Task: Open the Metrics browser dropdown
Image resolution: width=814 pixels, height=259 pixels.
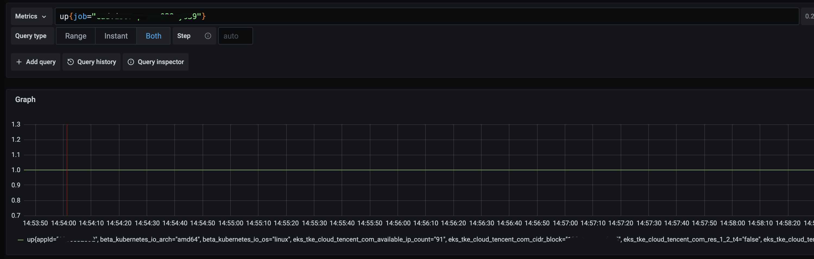Action: (31, 16)
